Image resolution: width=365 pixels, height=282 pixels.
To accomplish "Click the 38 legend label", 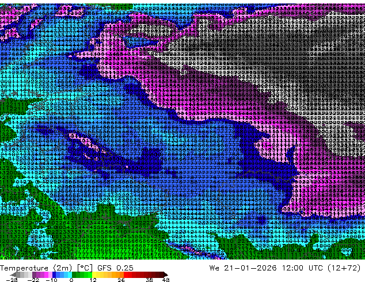I will [x=150, y=280].
